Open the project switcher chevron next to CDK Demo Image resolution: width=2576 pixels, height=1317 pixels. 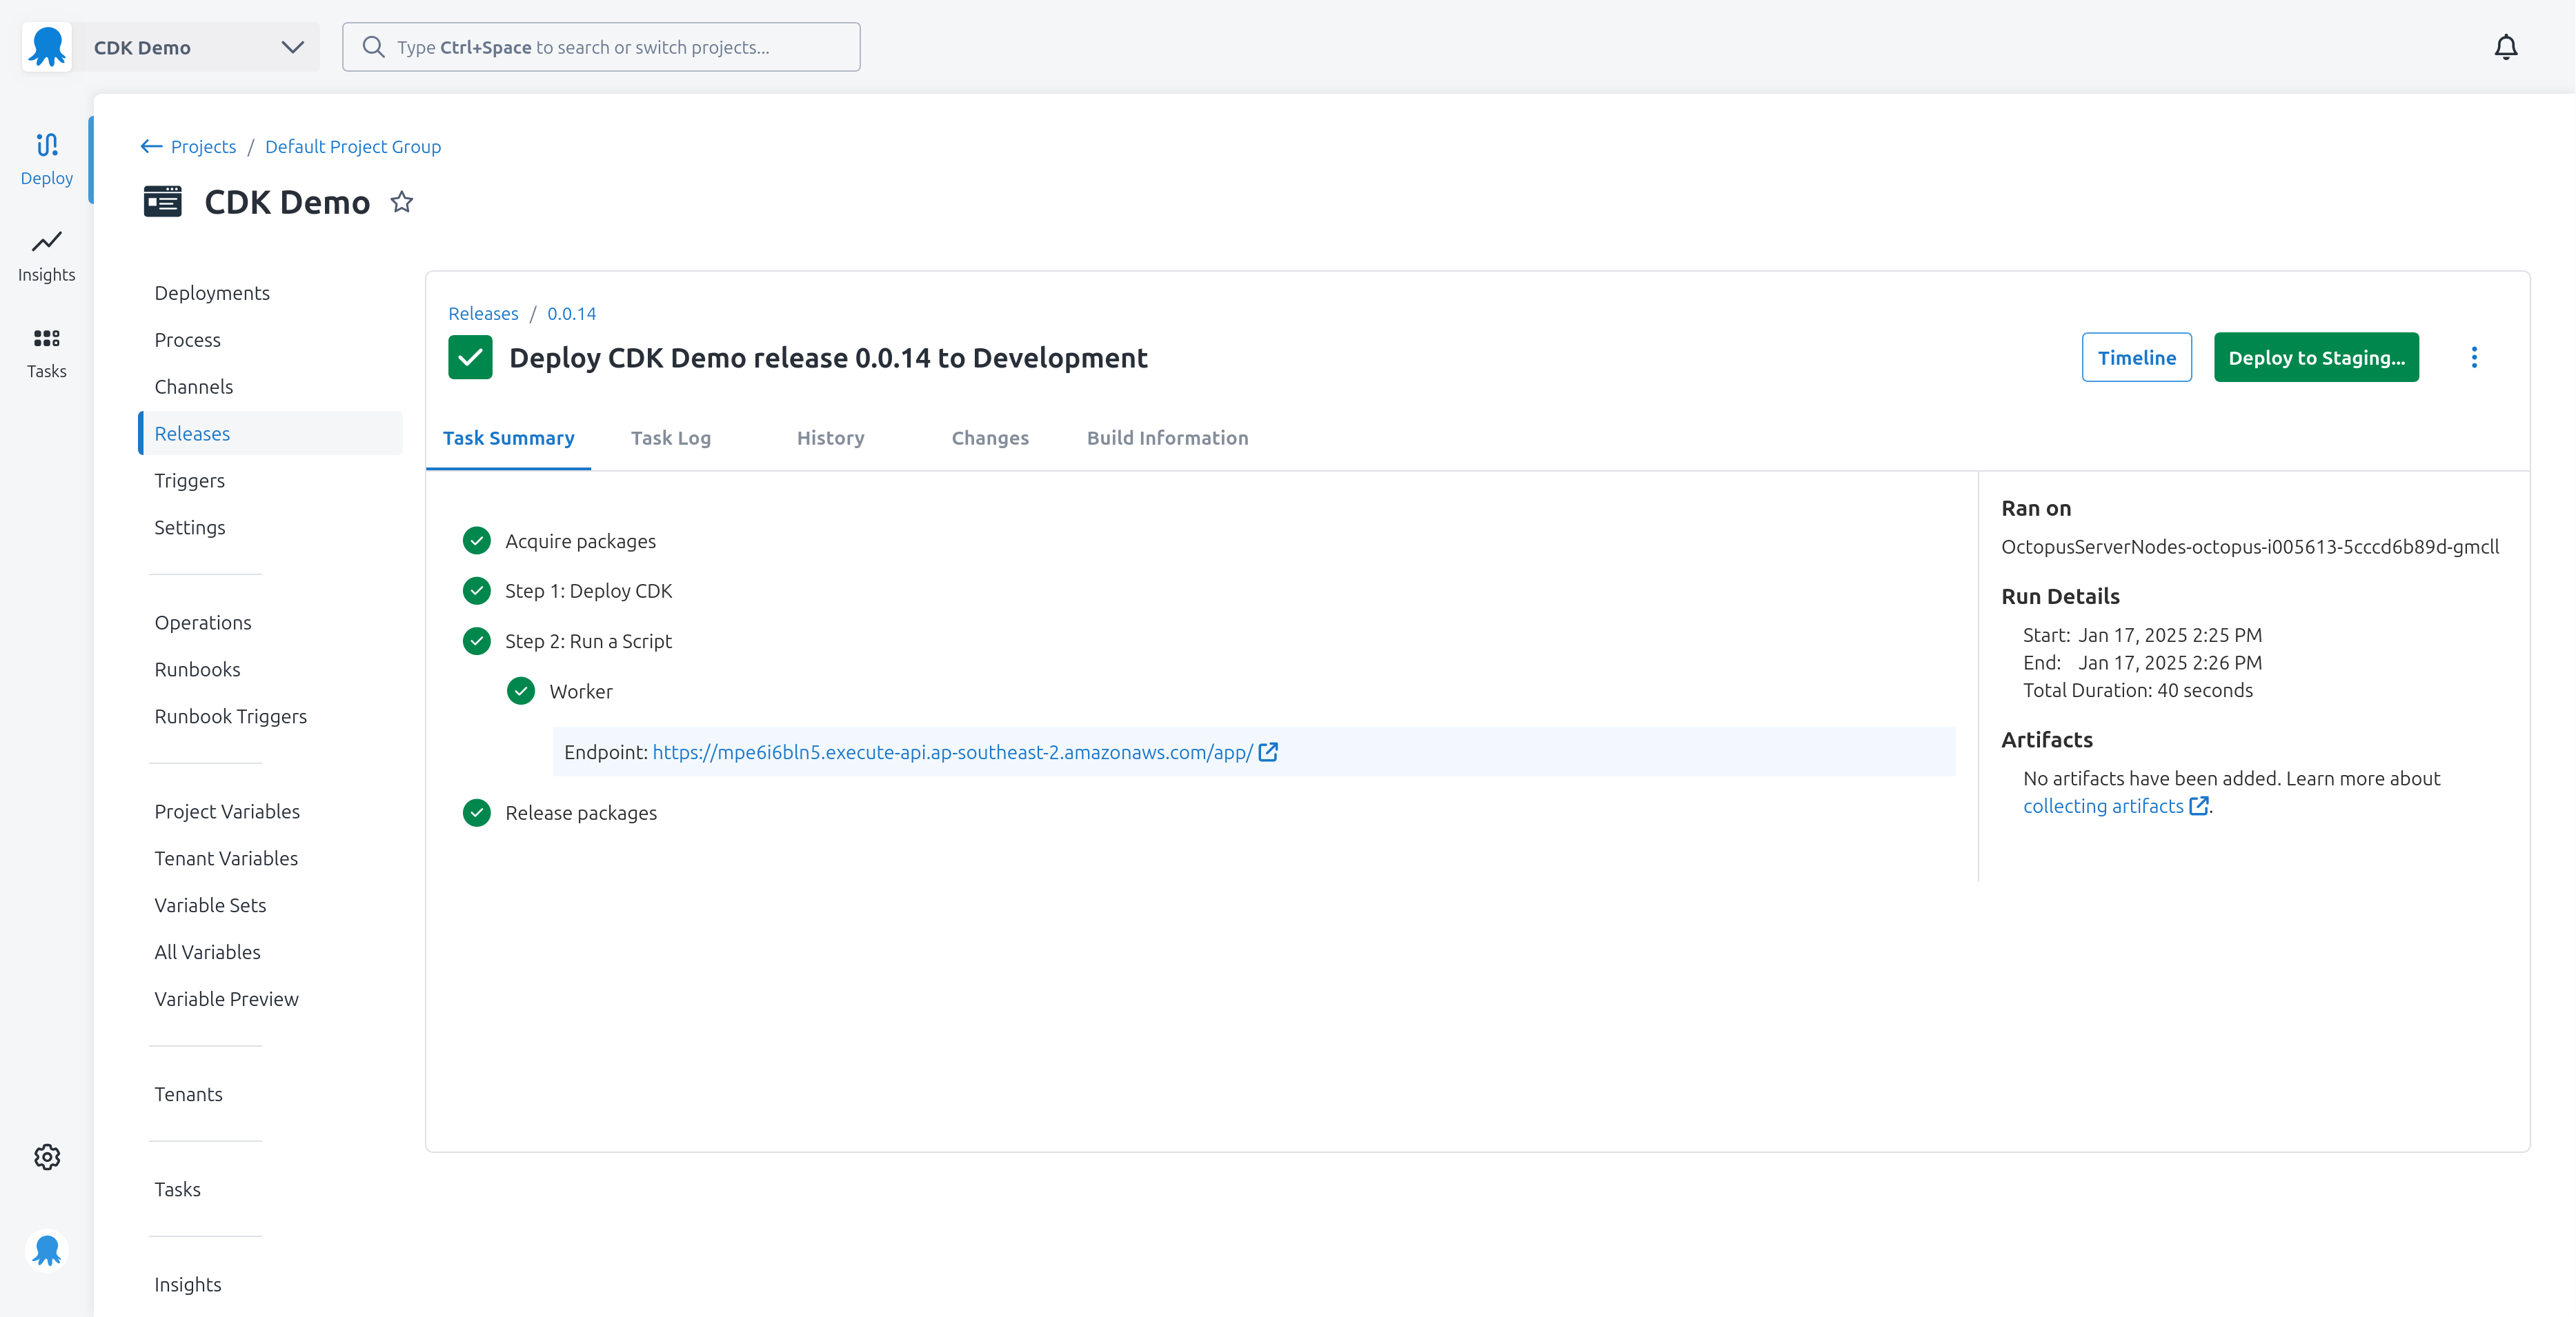pyautogui.click(x=291, y=47)
